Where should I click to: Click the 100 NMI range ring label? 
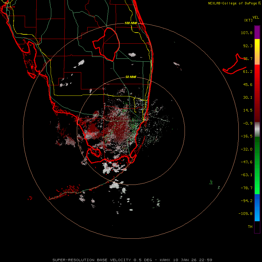(x=131, y=23)
